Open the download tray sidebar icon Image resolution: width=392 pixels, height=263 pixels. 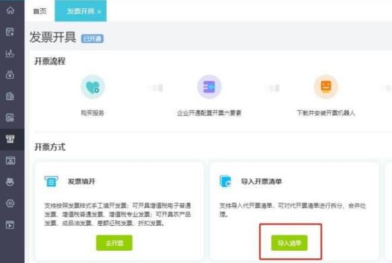(x=10, y=160)
